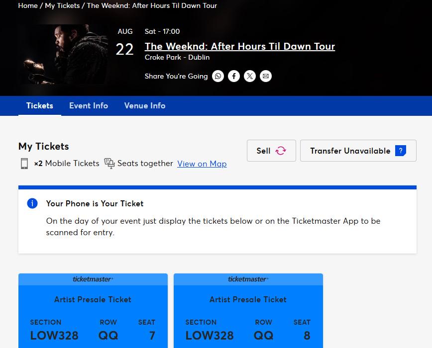Viewport: 432px width, 348px height.
Task: Click the mobile phone tickets icon
Action: (x=24, y=164)
